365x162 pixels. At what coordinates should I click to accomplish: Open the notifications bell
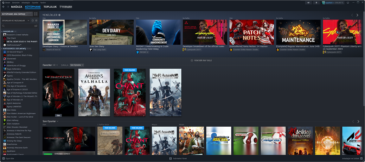(x=316, y=3)
